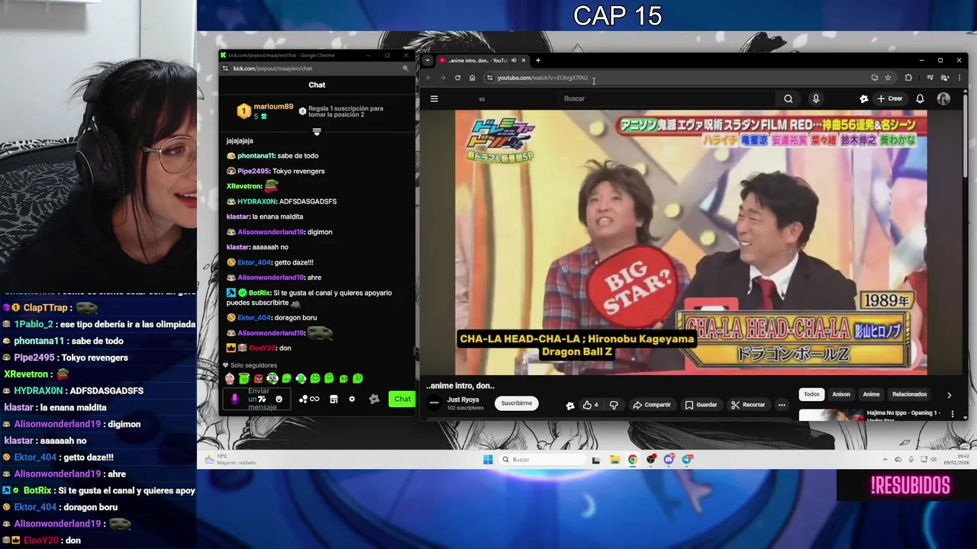977x549 pixels.
Task: Open Hajime No Ippo Opening 1 video
Action: tap(902, 415)
